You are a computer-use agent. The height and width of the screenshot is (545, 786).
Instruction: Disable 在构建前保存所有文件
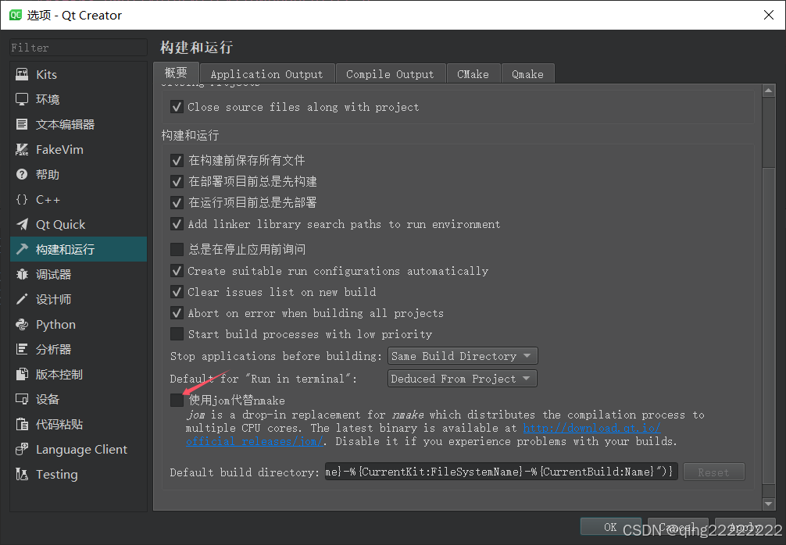coord(177,159)
